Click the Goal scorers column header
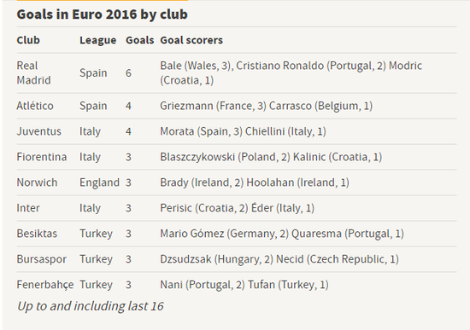Image resolution: width=470 pixels, height=330 pixels. tap(191, 40)
